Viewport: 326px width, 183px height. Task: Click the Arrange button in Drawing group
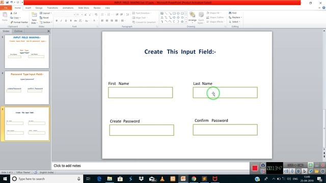click(x=193, y=17)
